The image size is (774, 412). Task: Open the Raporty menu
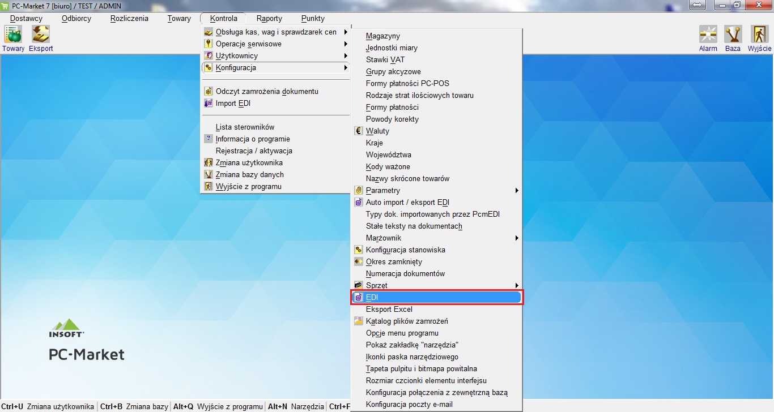point(269,19)
